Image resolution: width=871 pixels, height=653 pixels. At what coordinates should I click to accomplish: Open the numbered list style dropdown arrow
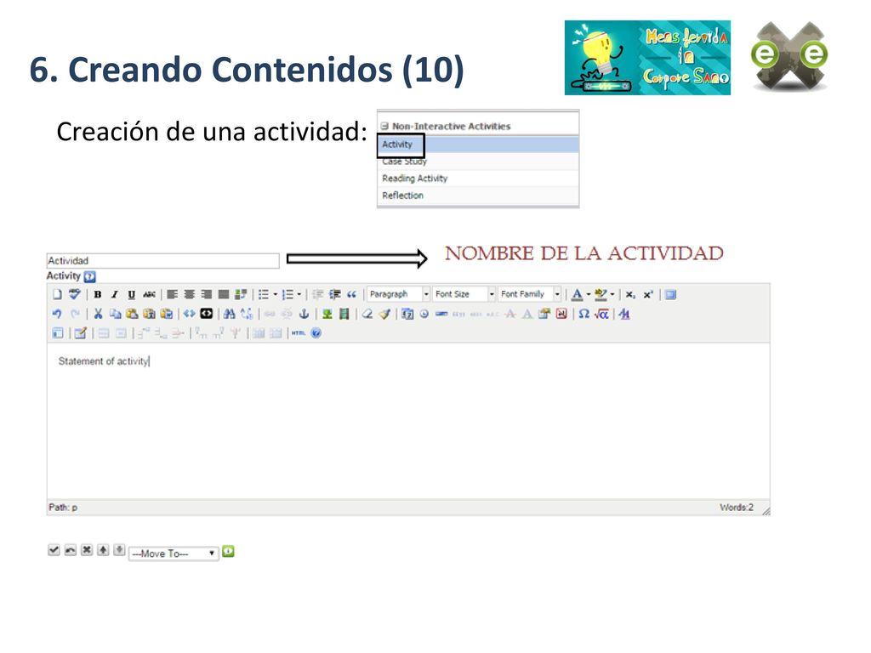pyautogui.click(x=299, y=295)
